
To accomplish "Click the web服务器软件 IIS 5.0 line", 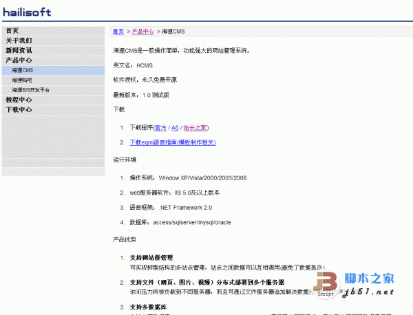I will point(174,193).
